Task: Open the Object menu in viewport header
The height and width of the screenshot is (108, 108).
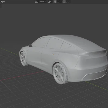Action: [x=2, y=2]
